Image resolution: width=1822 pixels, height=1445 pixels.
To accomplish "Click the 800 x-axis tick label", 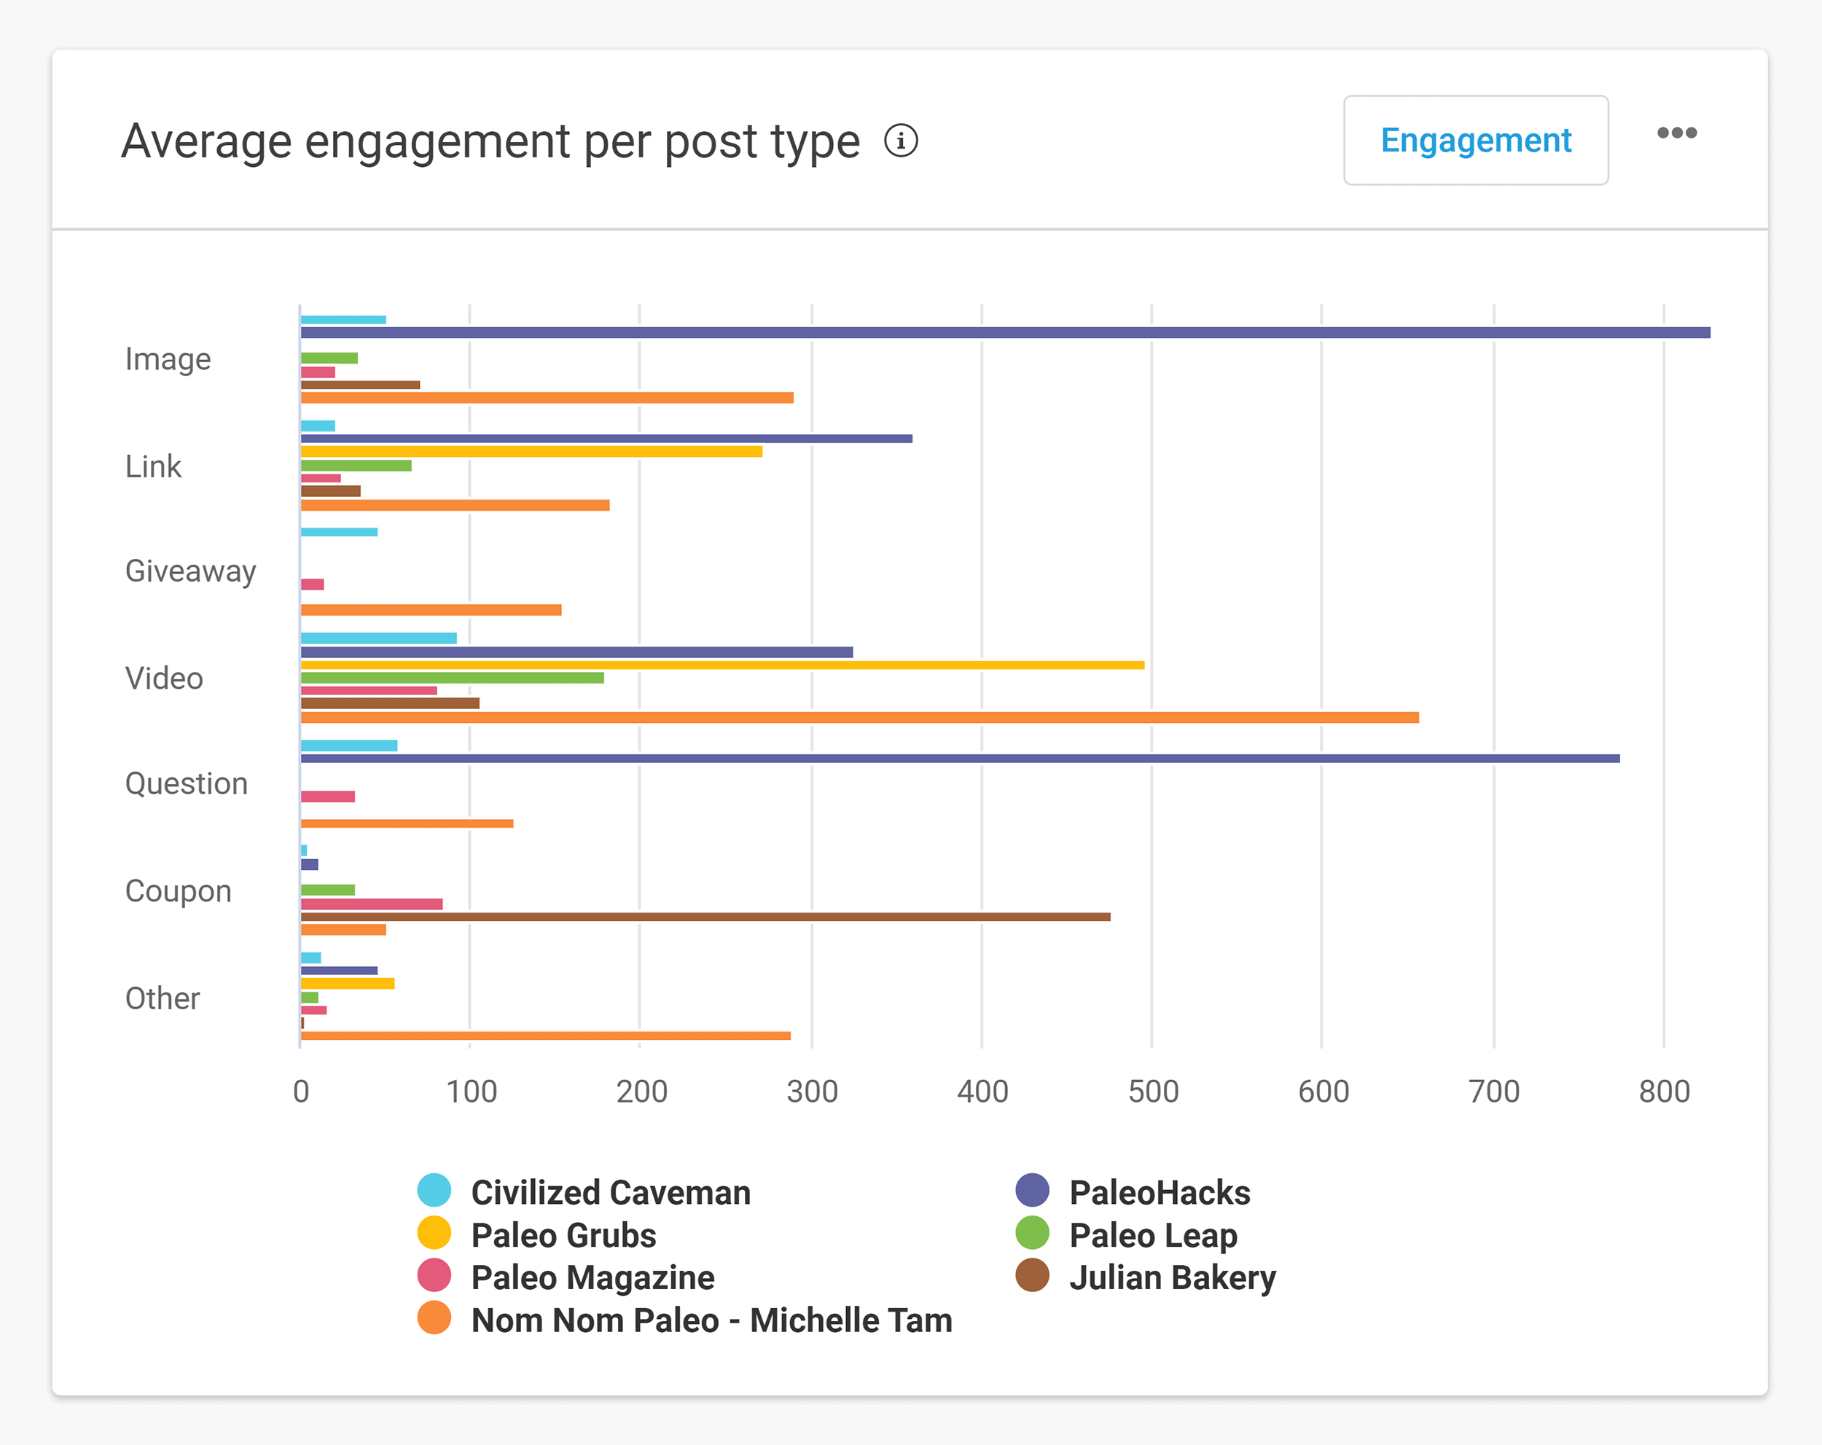I will tap(1664, 1091).
